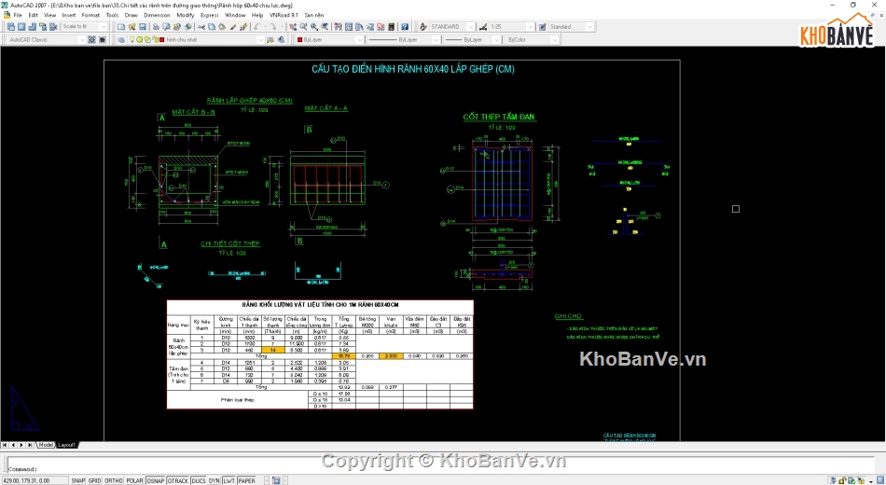Click the Help question mark icon
Image resolution: width=886 pixels, height=485 pixels.
(x=405, y=26)
